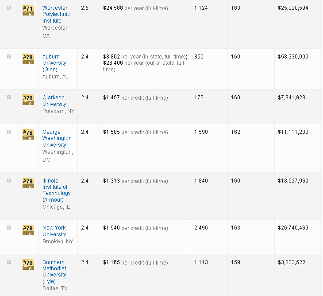Screen dimensions: 323x296
Task: Open Southern Methodist University (Lyle) link
Action: pyautogui.click(x=54, y=272)
